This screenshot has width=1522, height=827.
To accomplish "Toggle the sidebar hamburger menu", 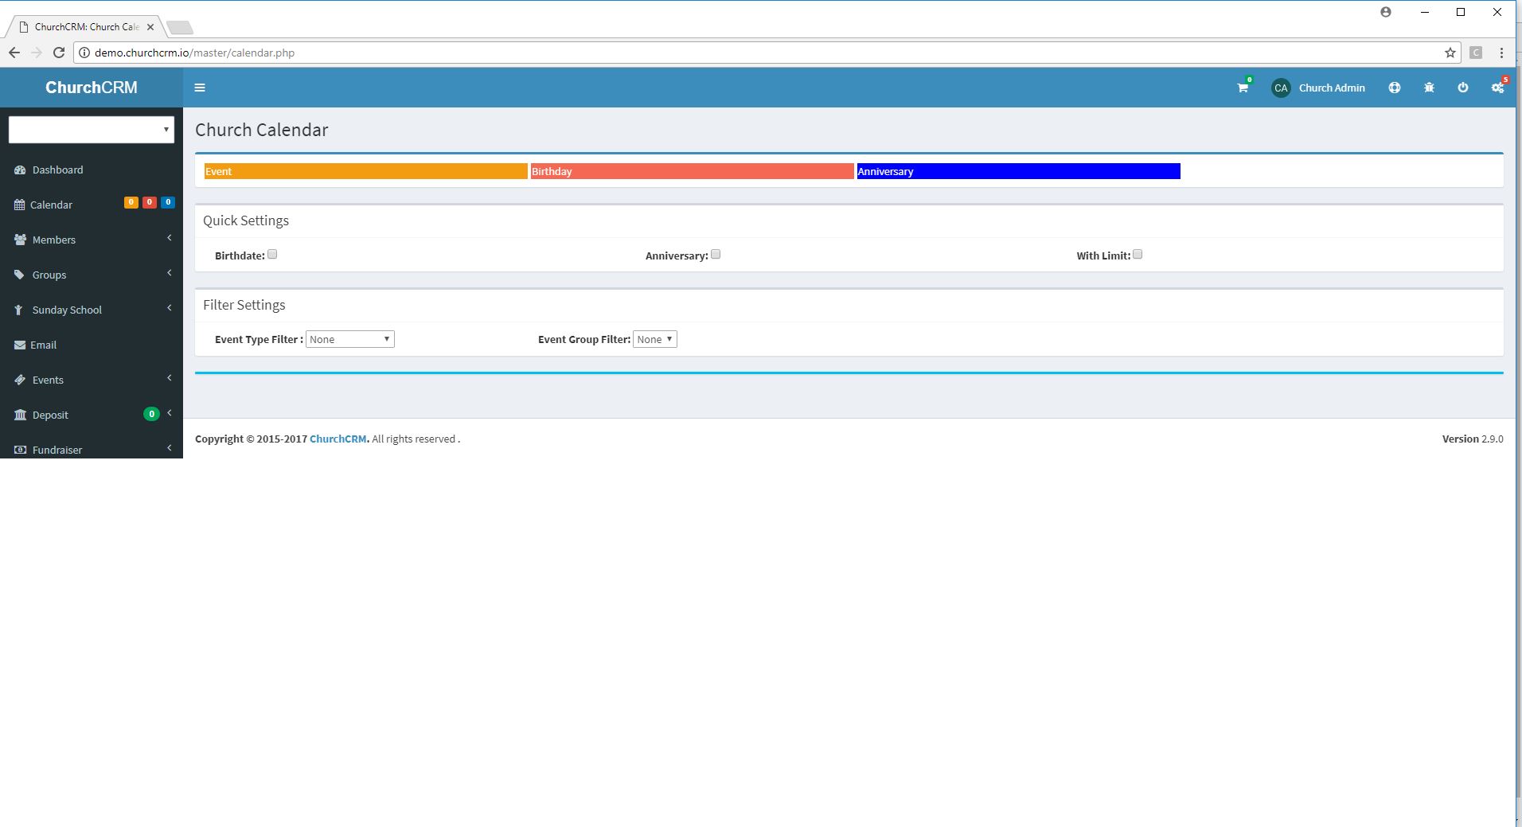I will 200,88.
